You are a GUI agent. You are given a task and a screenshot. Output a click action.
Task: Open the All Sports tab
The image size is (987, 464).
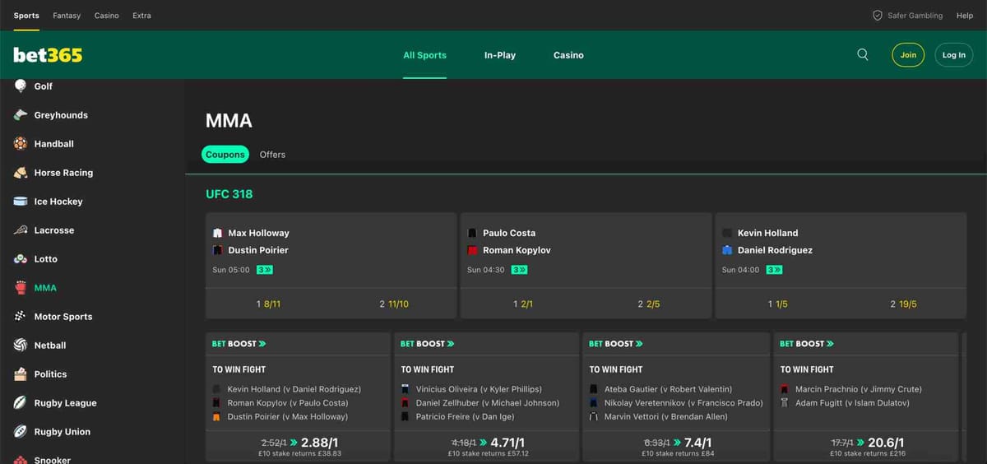pyautogui.click(x=424, y=55)
